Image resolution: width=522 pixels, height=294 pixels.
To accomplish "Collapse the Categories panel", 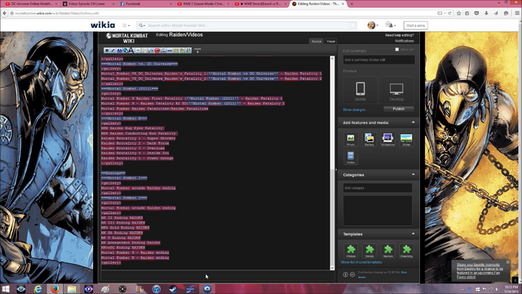I will [x=414, y=174].
